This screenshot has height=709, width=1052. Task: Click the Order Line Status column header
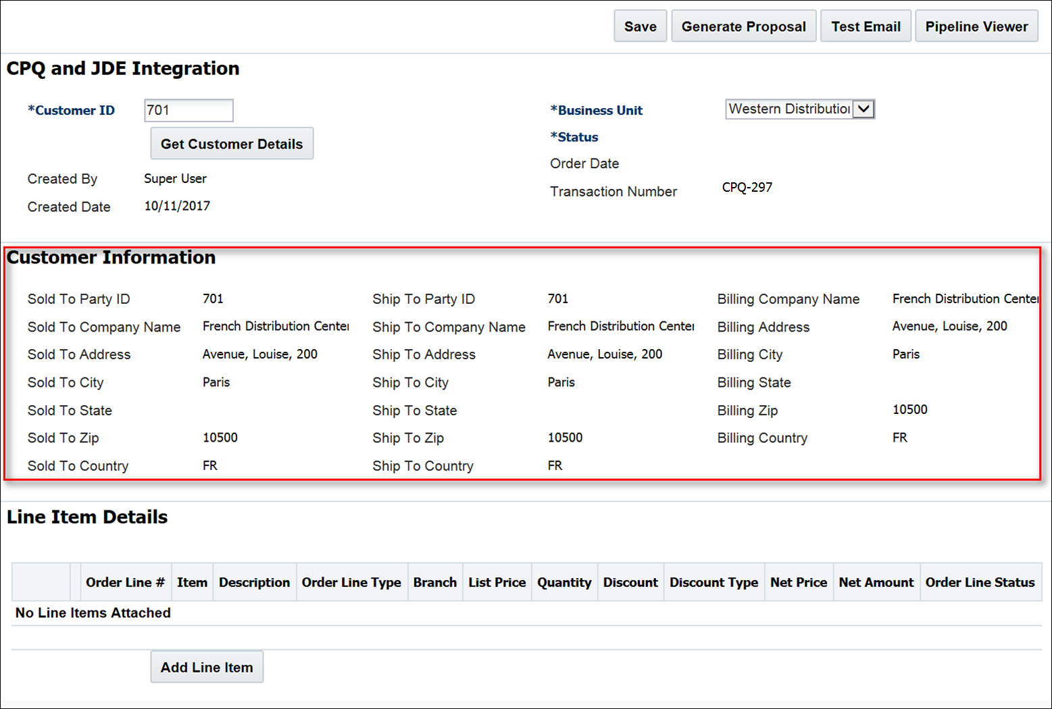[980, 581]
